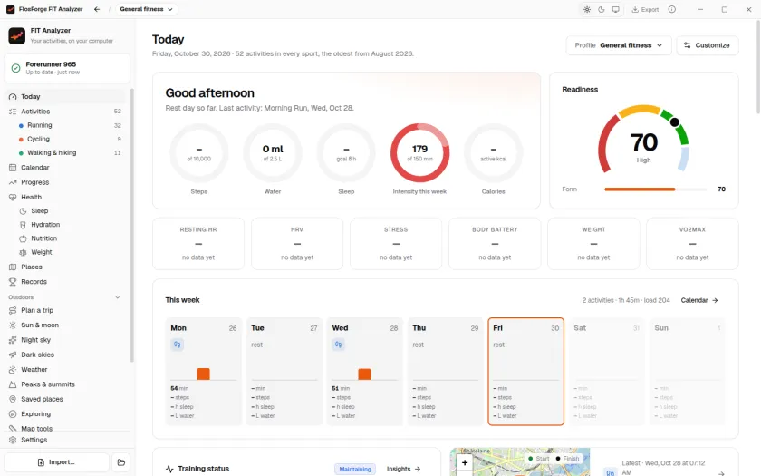
Task: Open Settings in the sidebar
Action: click(x=67, y=440)
